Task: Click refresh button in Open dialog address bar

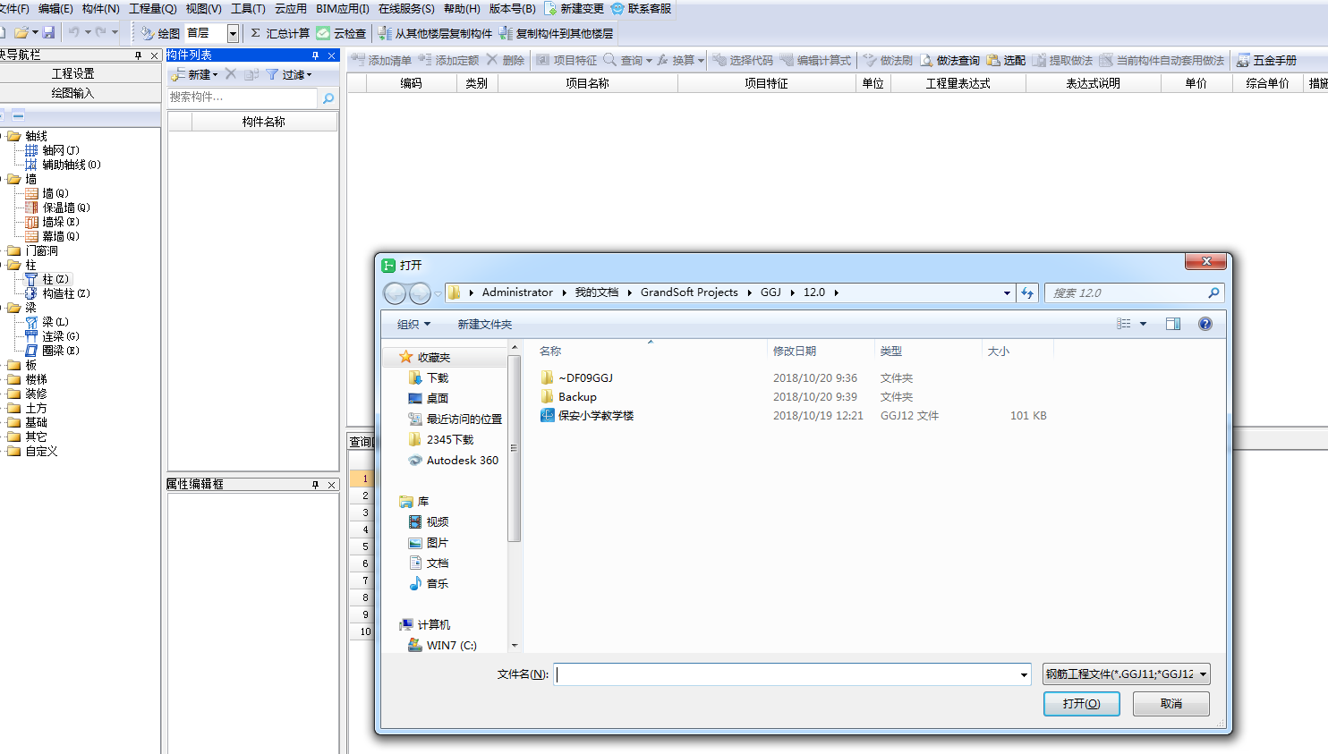Action: [x=1027, y=292]
